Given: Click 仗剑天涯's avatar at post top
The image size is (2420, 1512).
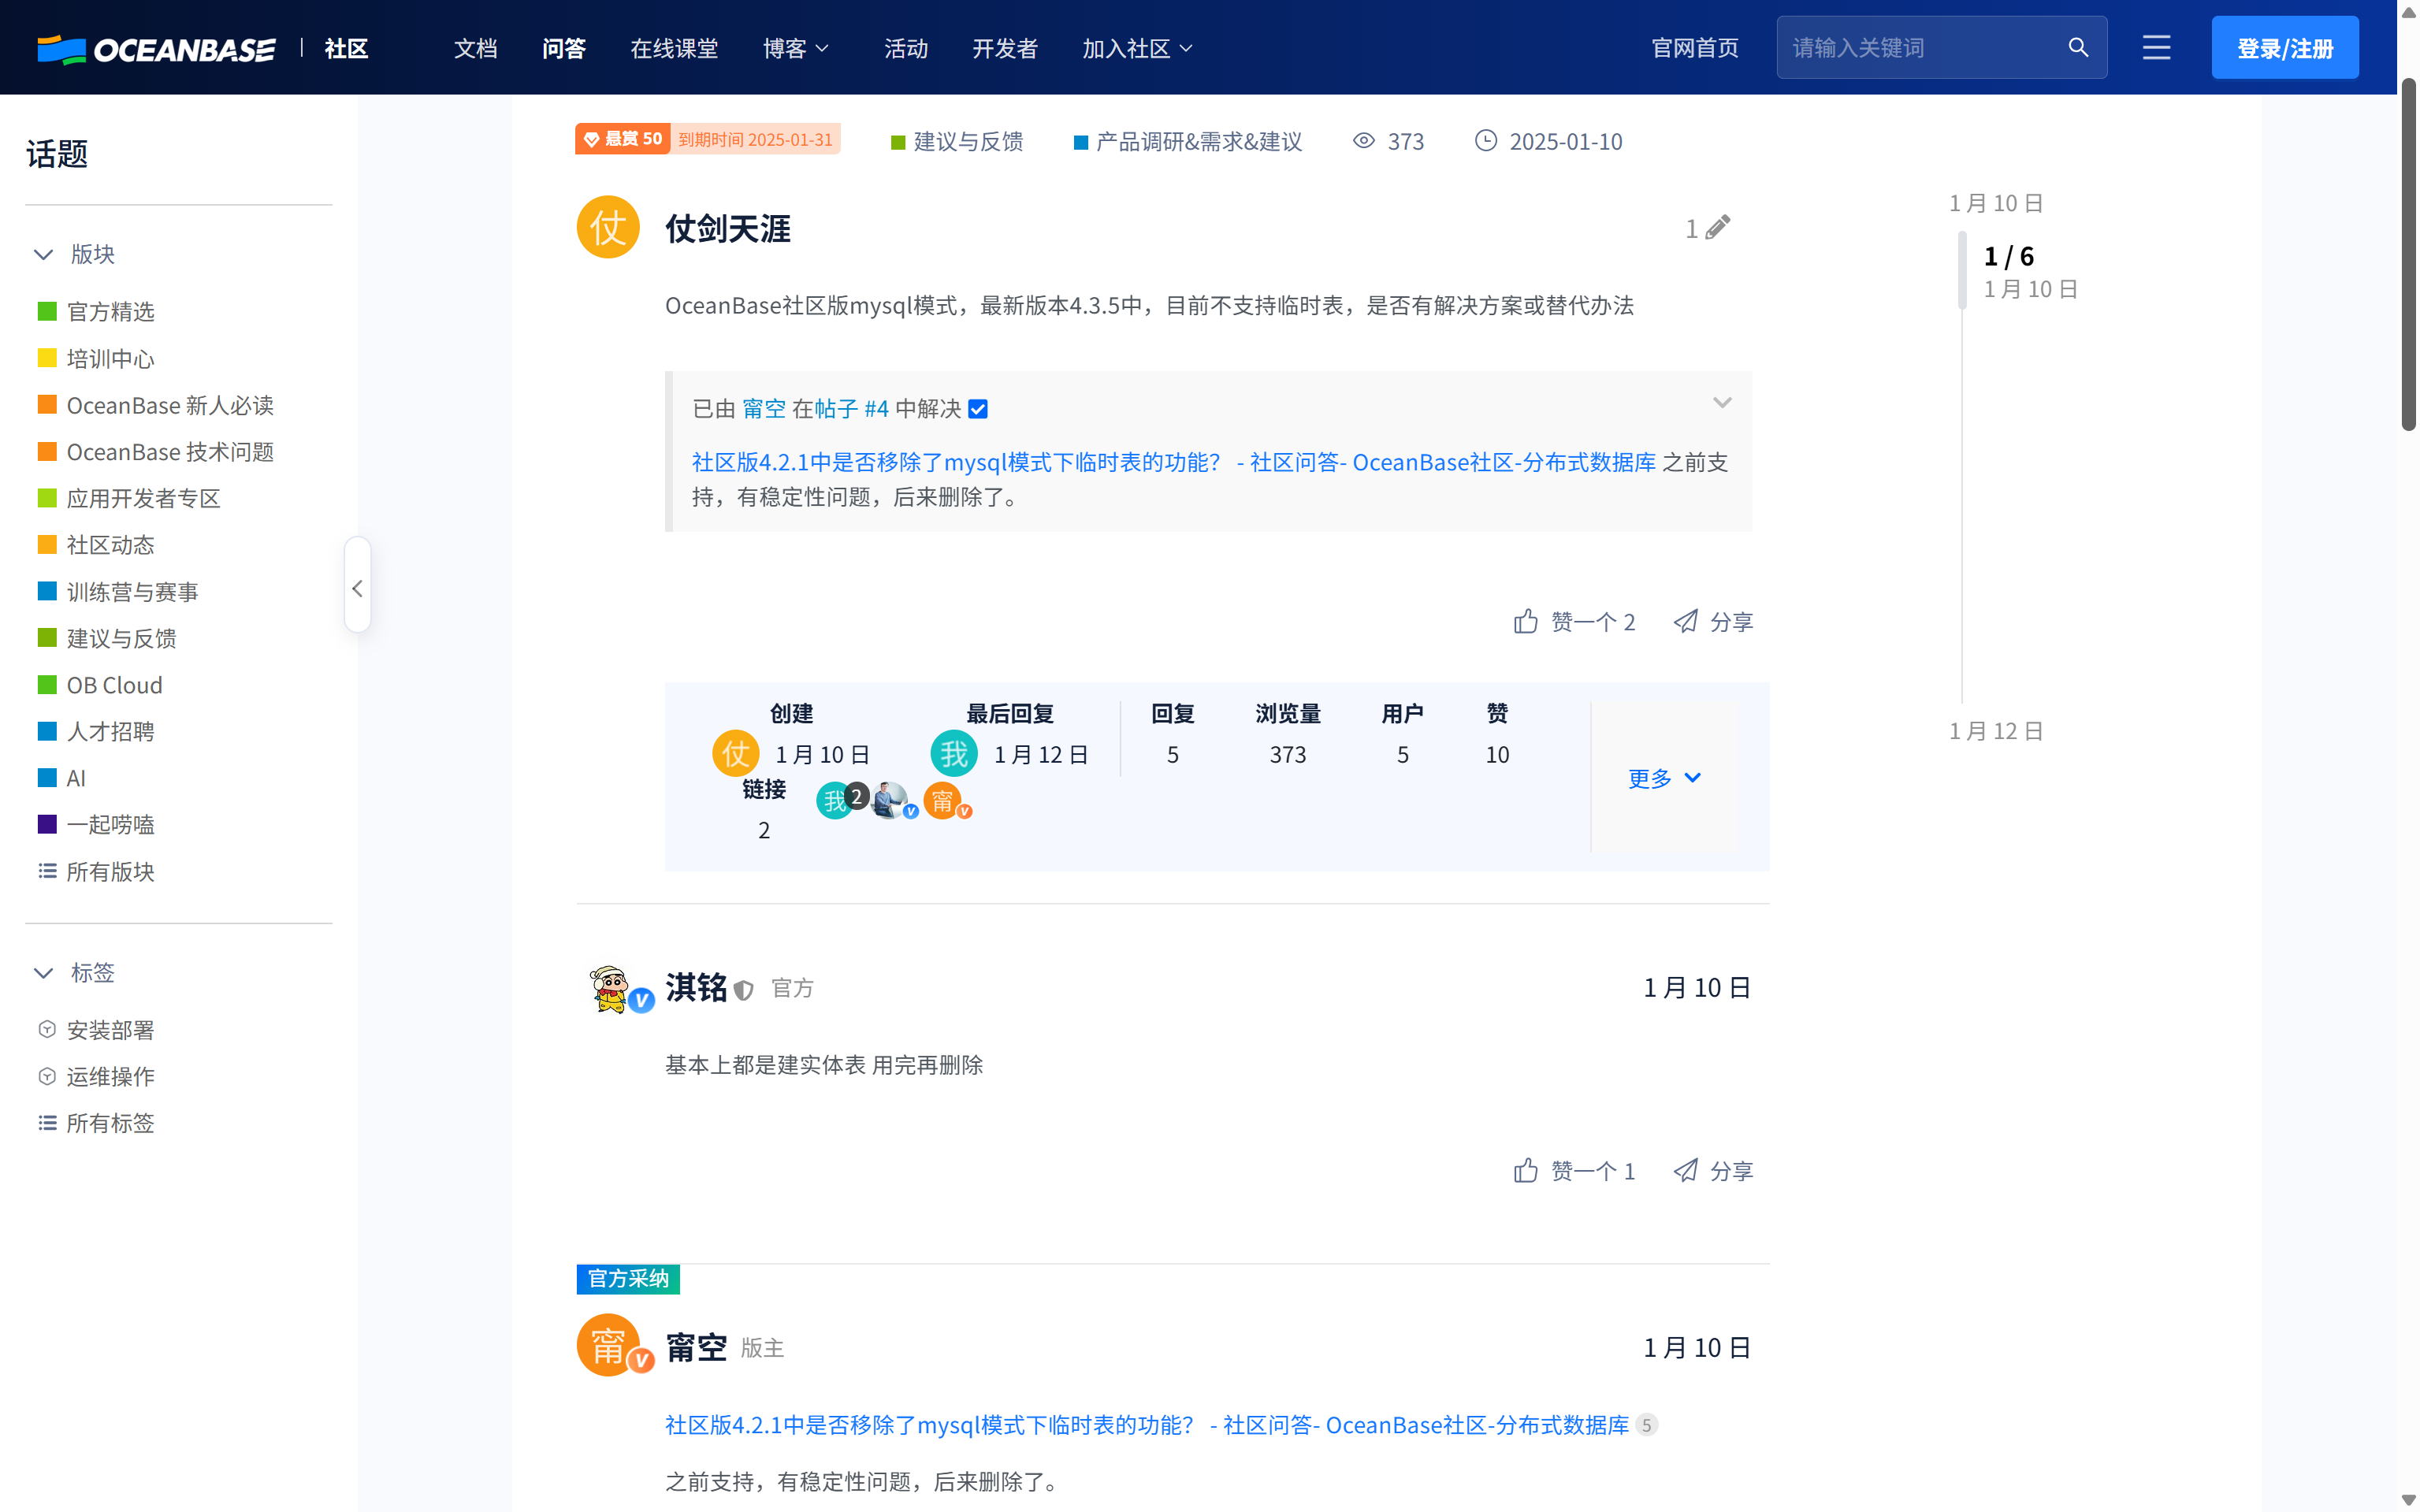Looking at the screenshot, I should pos(608,227).
